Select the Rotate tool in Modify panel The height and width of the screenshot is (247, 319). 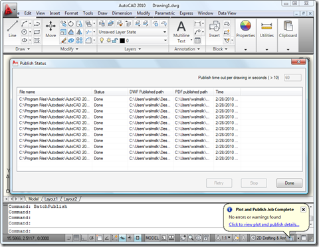click(71, 23)
